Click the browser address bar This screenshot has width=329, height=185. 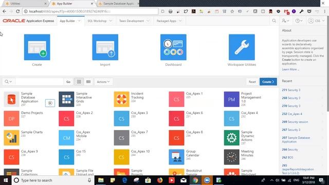(x=90, y=11)
